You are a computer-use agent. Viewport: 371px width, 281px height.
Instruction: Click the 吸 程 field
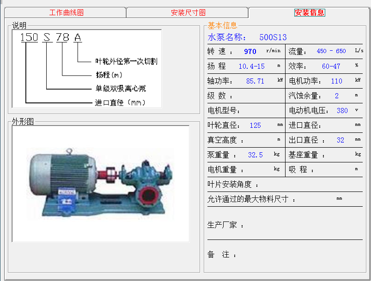[324, 169]
